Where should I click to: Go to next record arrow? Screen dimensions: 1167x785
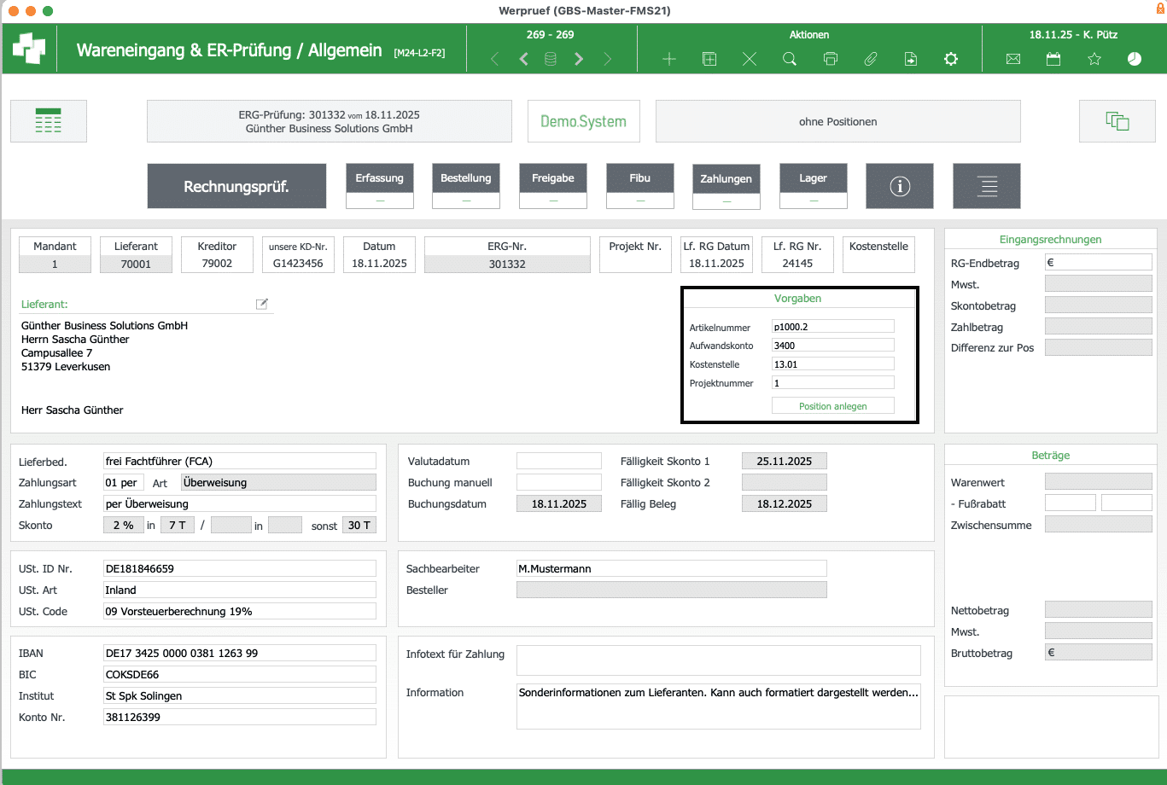(x=579, y=59)
